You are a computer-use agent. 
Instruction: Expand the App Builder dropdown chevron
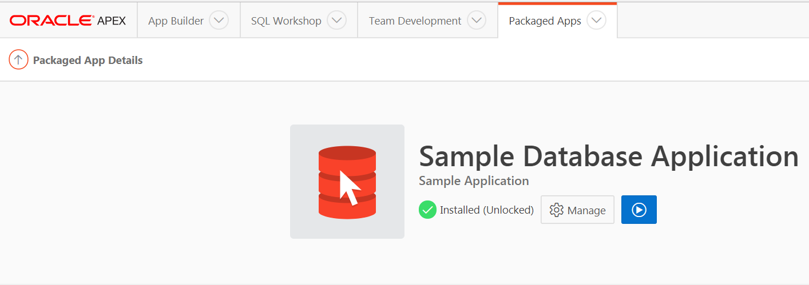[219, 21]
